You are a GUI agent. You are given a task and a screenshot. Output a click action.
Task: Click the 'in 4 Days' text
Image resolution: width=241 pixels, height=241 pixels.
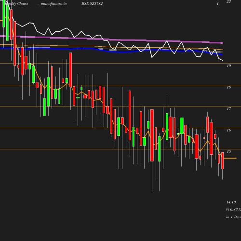pyautogui.click(x=233, y=217)
